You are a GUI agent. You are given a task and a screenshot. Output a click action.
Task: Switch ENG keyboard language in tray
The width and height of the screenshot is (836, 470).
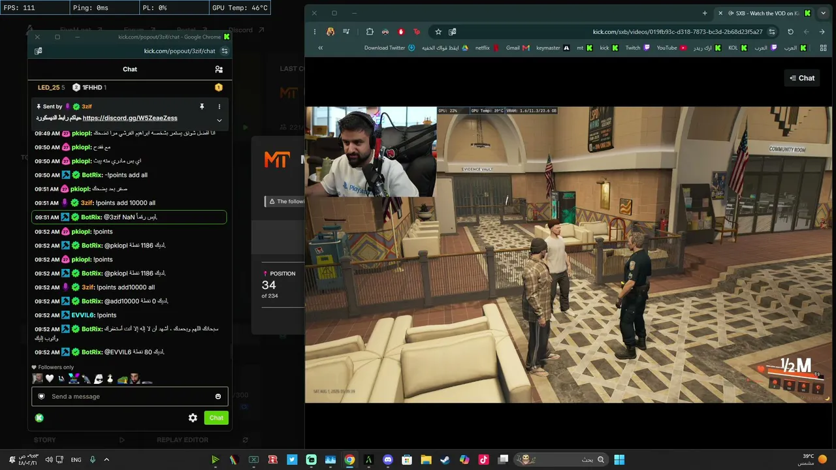[x=76, y=460]
